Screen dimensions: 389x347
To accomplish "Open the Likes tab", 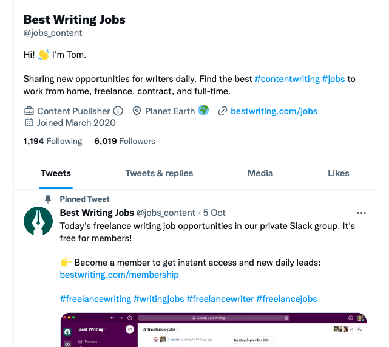I will tap(339, 173).
